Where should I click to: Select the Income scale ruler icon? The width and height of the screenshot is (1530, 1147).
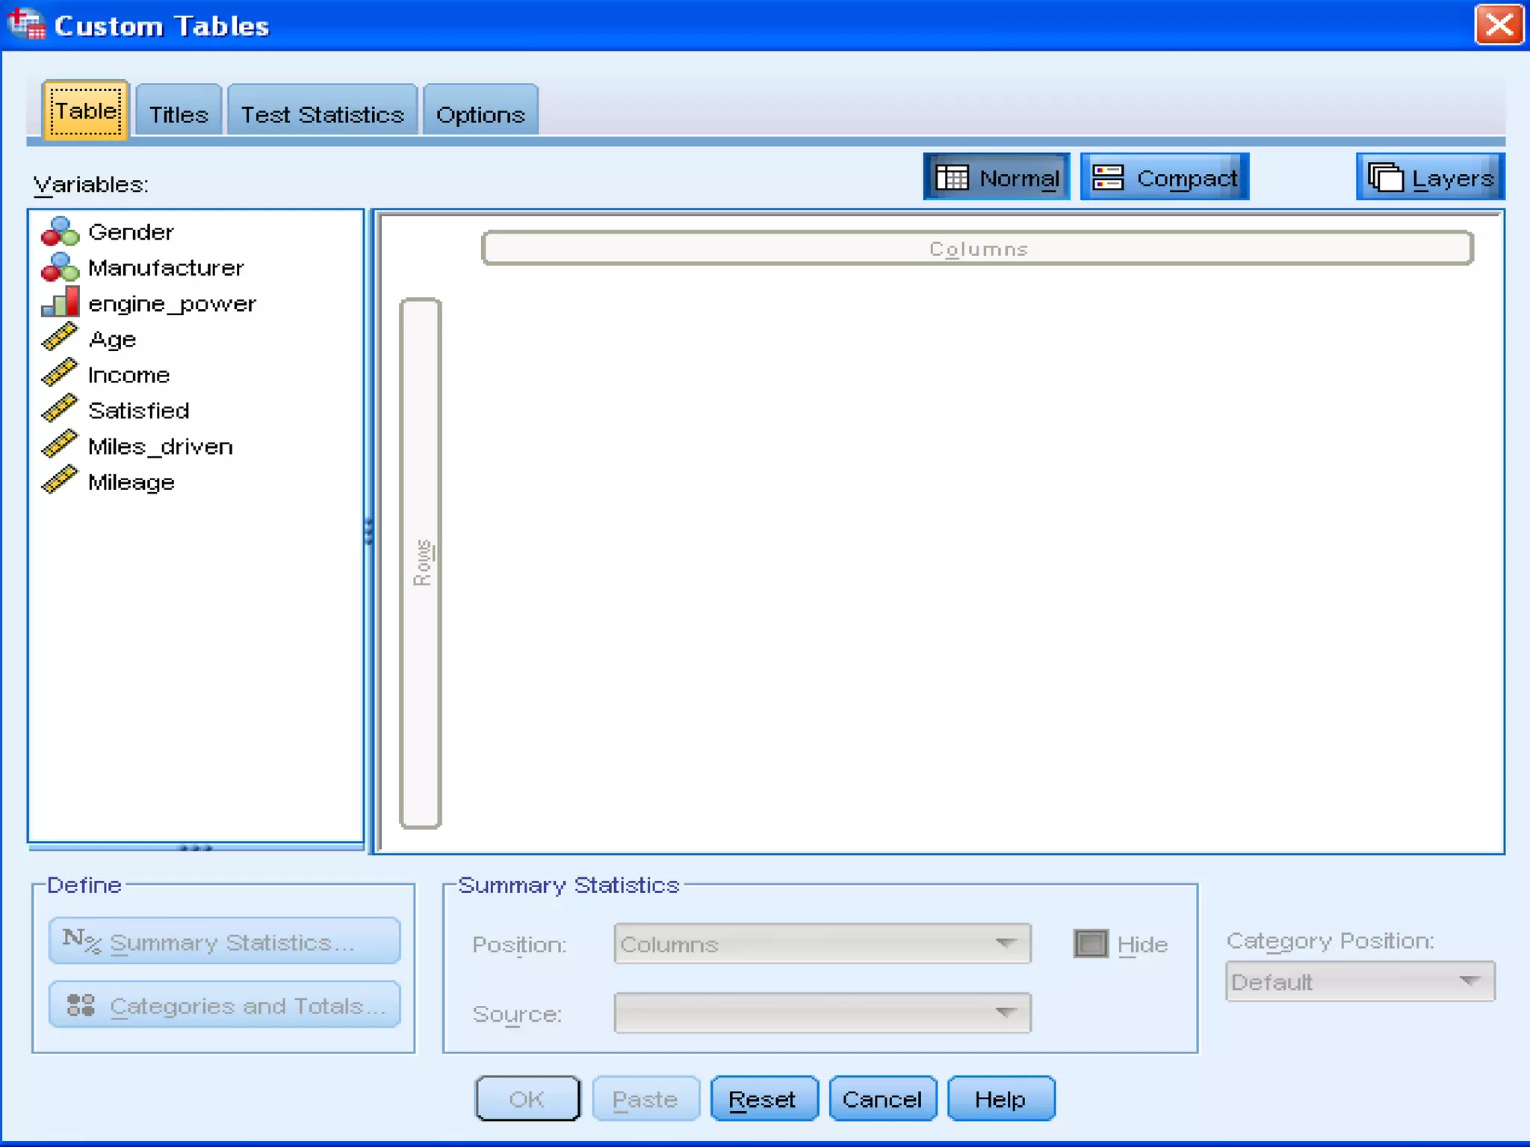coord(60,373)
